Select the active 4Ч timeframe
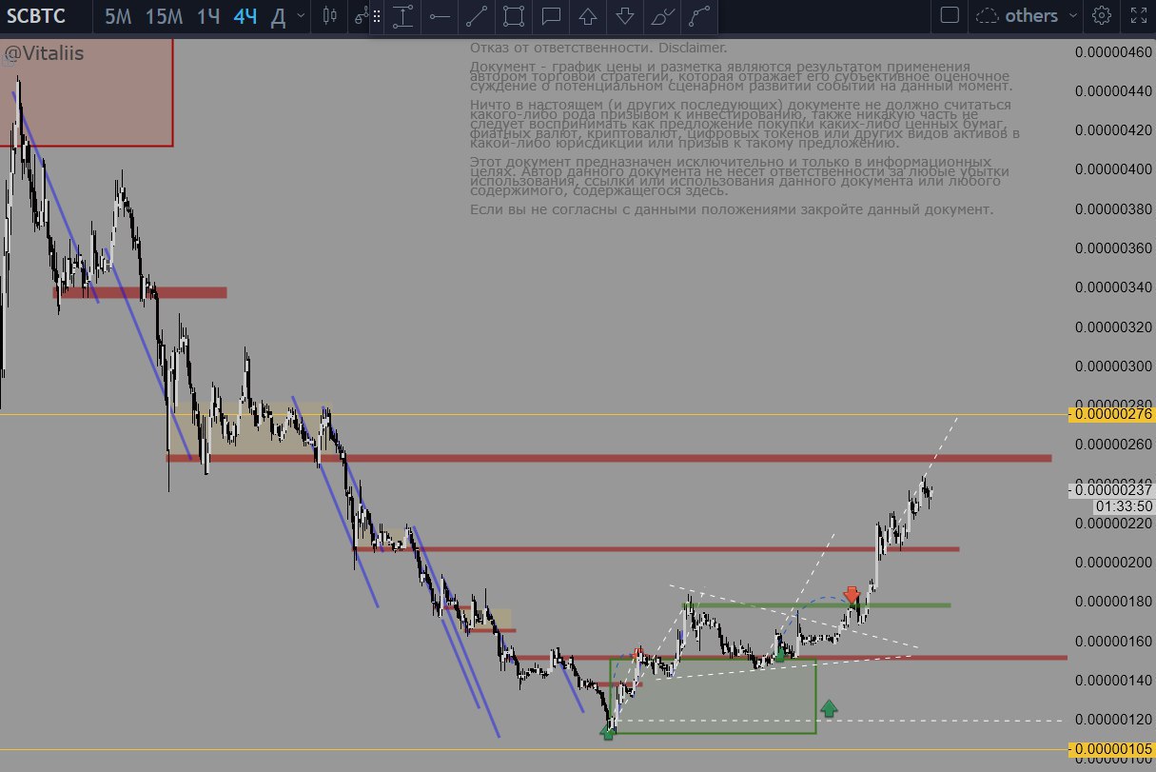 point(245,16)
